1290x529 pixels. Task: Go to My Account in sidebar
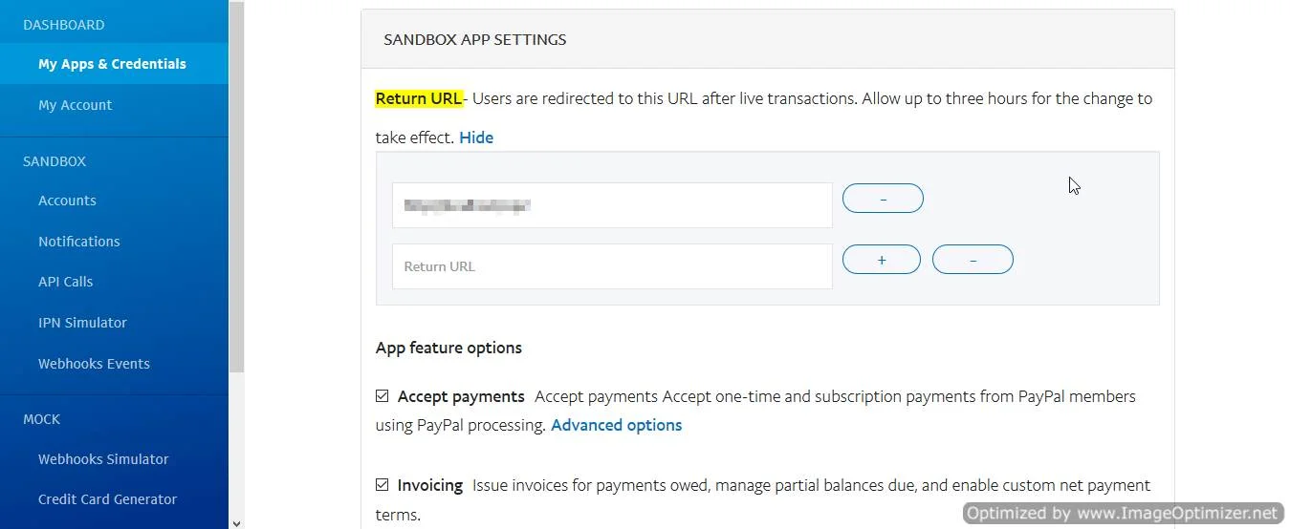[x=75, y=105]
